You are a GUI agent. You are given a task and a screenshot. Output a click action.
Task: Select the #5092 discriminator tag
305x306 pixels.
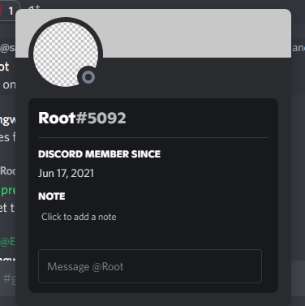pyautogui.click(x=101, y=118)
